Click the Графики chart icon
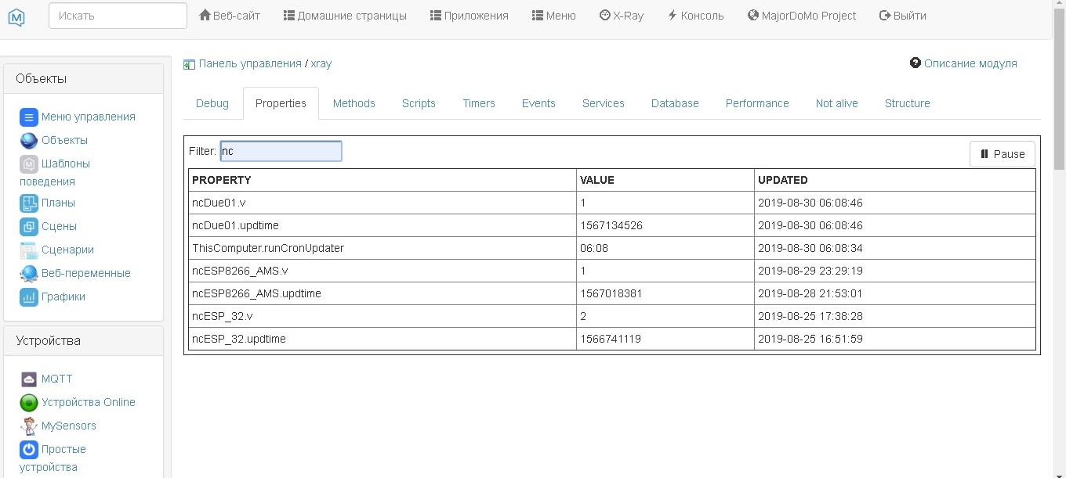Viewport: 1066px width, 478px height. (x=29, y=297)
